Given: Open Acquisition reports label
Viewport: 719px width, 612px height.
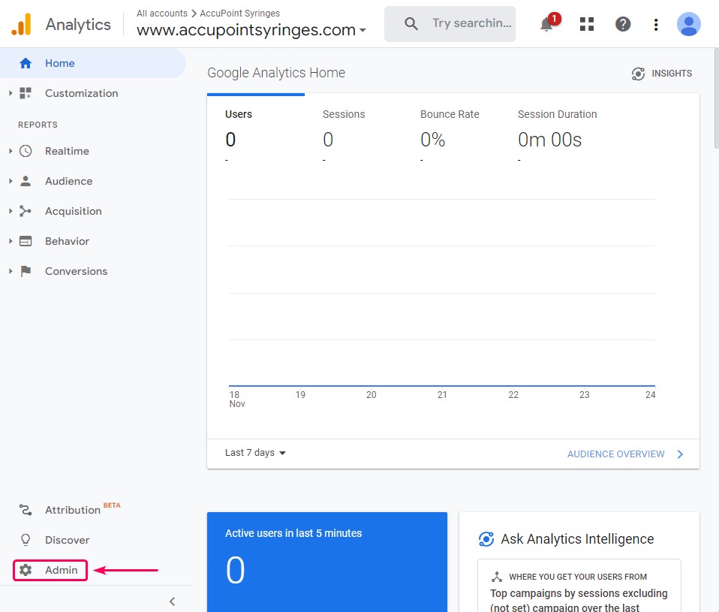Looking at the screenshot, I should [x=74, y=211].
